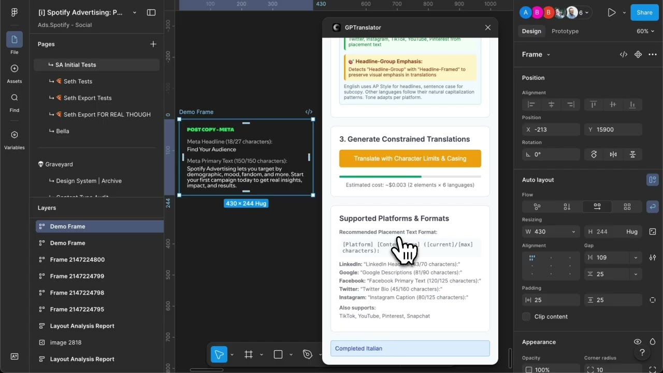Open horizontal Gap 109 dropdown chevron
Screen dimensions: 663x373
[636, 257]
